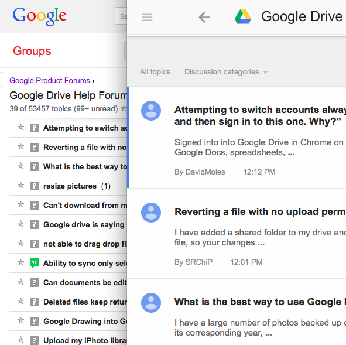Image resolution: width=346 pixels, height=345 pixels.
Task: Click the Google Drive triangle logo
Action: coord(243,16)
